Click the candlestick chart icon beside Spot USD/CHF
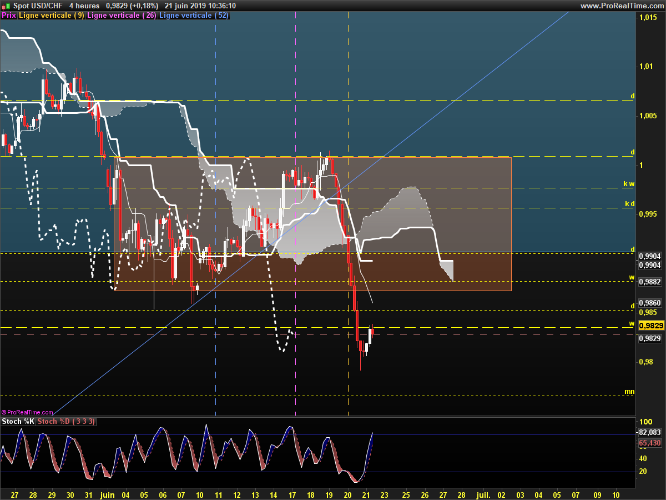Viewport: 666px width, 500px height. coord(7,6)
